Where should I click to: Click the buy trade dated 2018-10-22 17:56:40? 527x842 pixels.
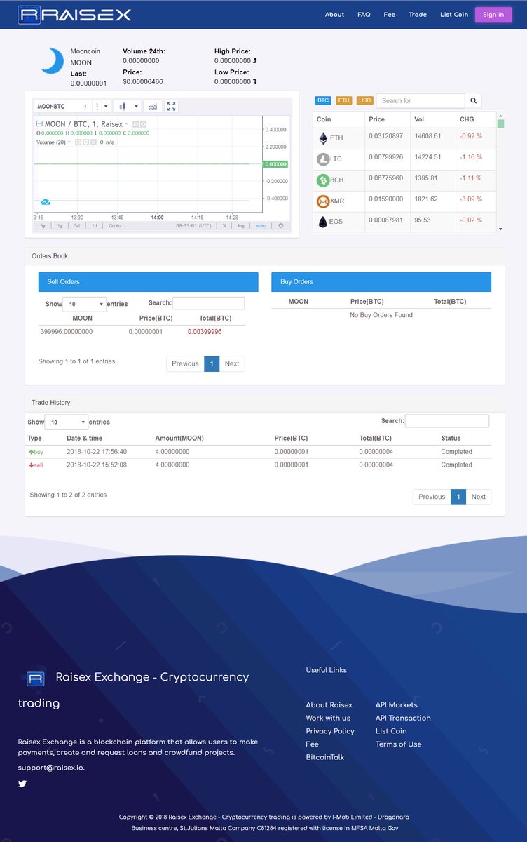coord(259,452)
